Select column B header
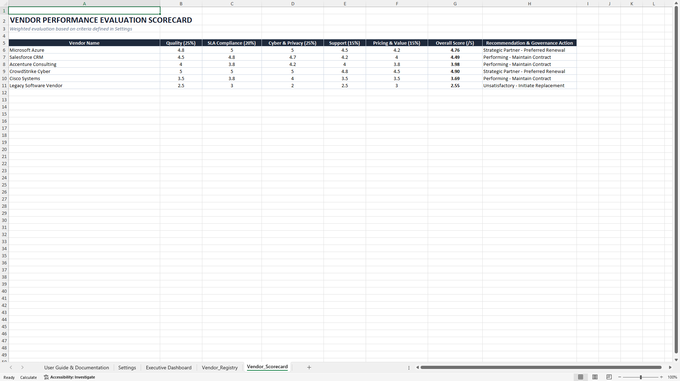 pyautogui.click(x=181, y=4)
